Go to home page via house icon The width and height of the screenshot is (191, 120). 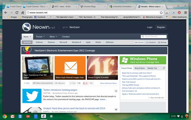[x=22, y=12]
